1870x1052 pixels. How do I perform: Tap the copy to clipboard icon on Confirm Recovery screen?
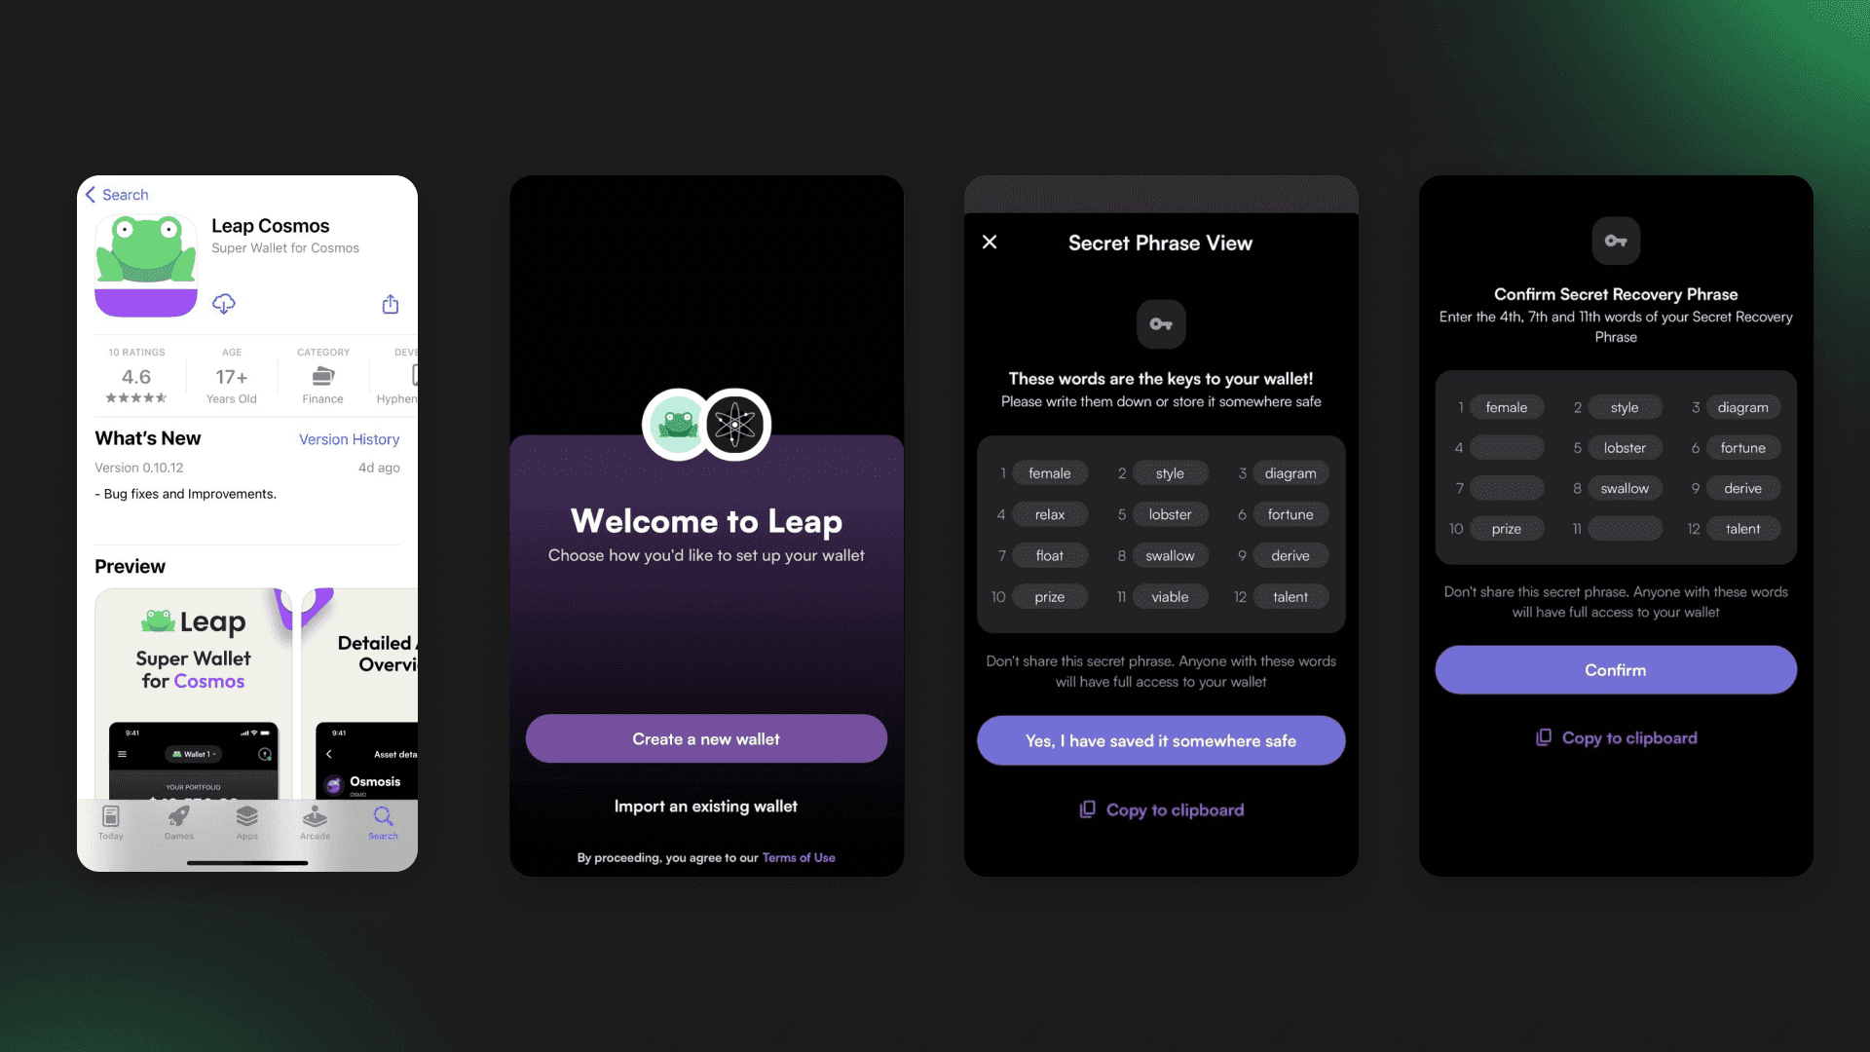tap(1543, 737)
